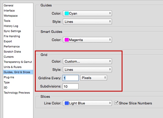Click the cyan color swatch in Guides

point(66,13)
